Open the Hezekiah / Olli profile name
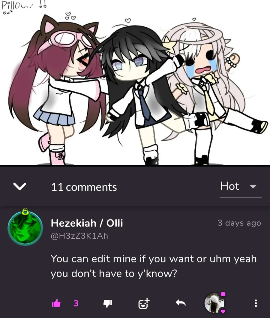This screenshot has height=318, width=270. pos(87,223)
